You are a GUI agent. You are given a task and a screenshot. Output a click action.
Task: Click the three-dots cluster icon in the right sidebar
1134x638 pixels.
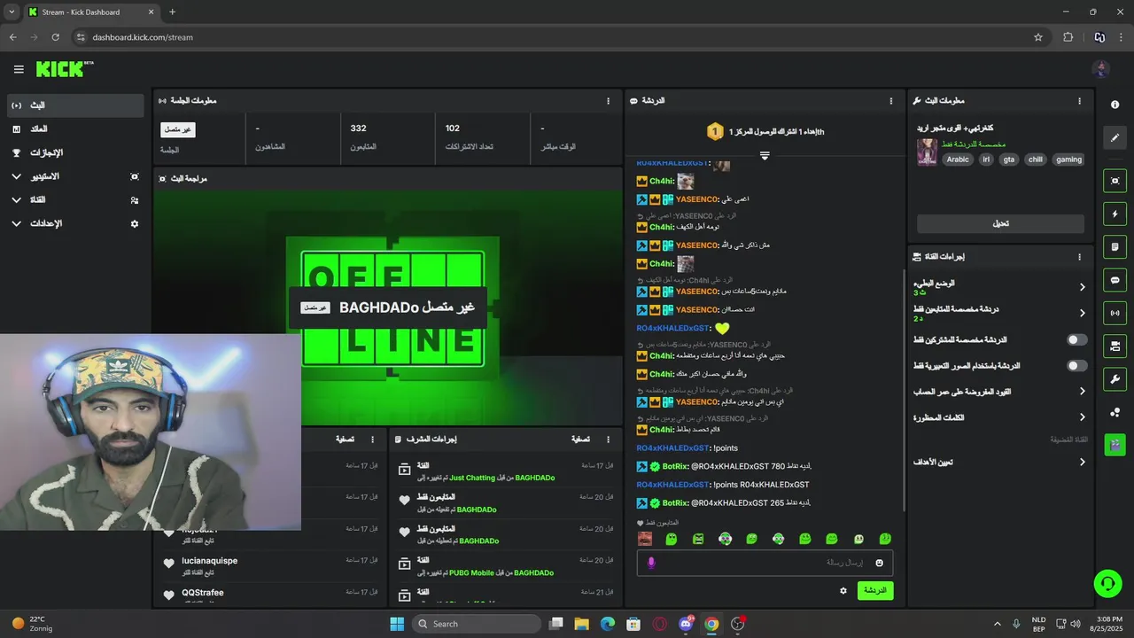point(1115,412)
